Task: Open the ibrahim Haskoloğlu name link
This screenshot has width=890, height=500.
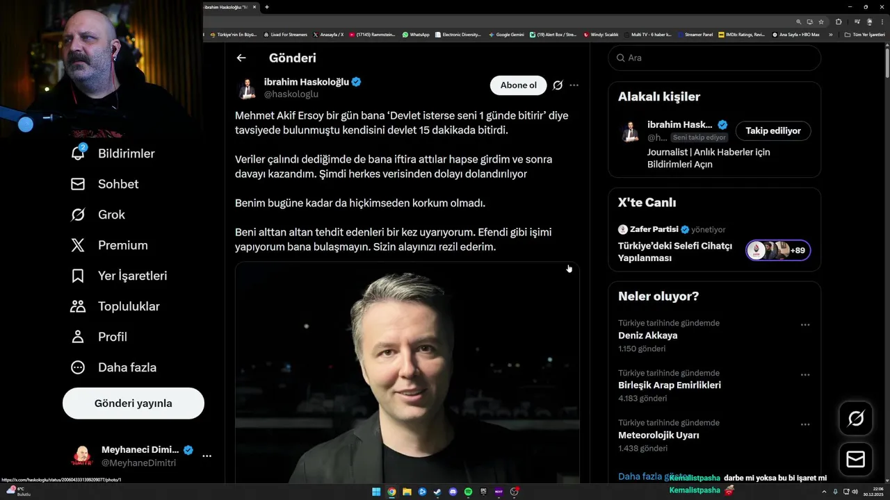Action: coord(307,82)
